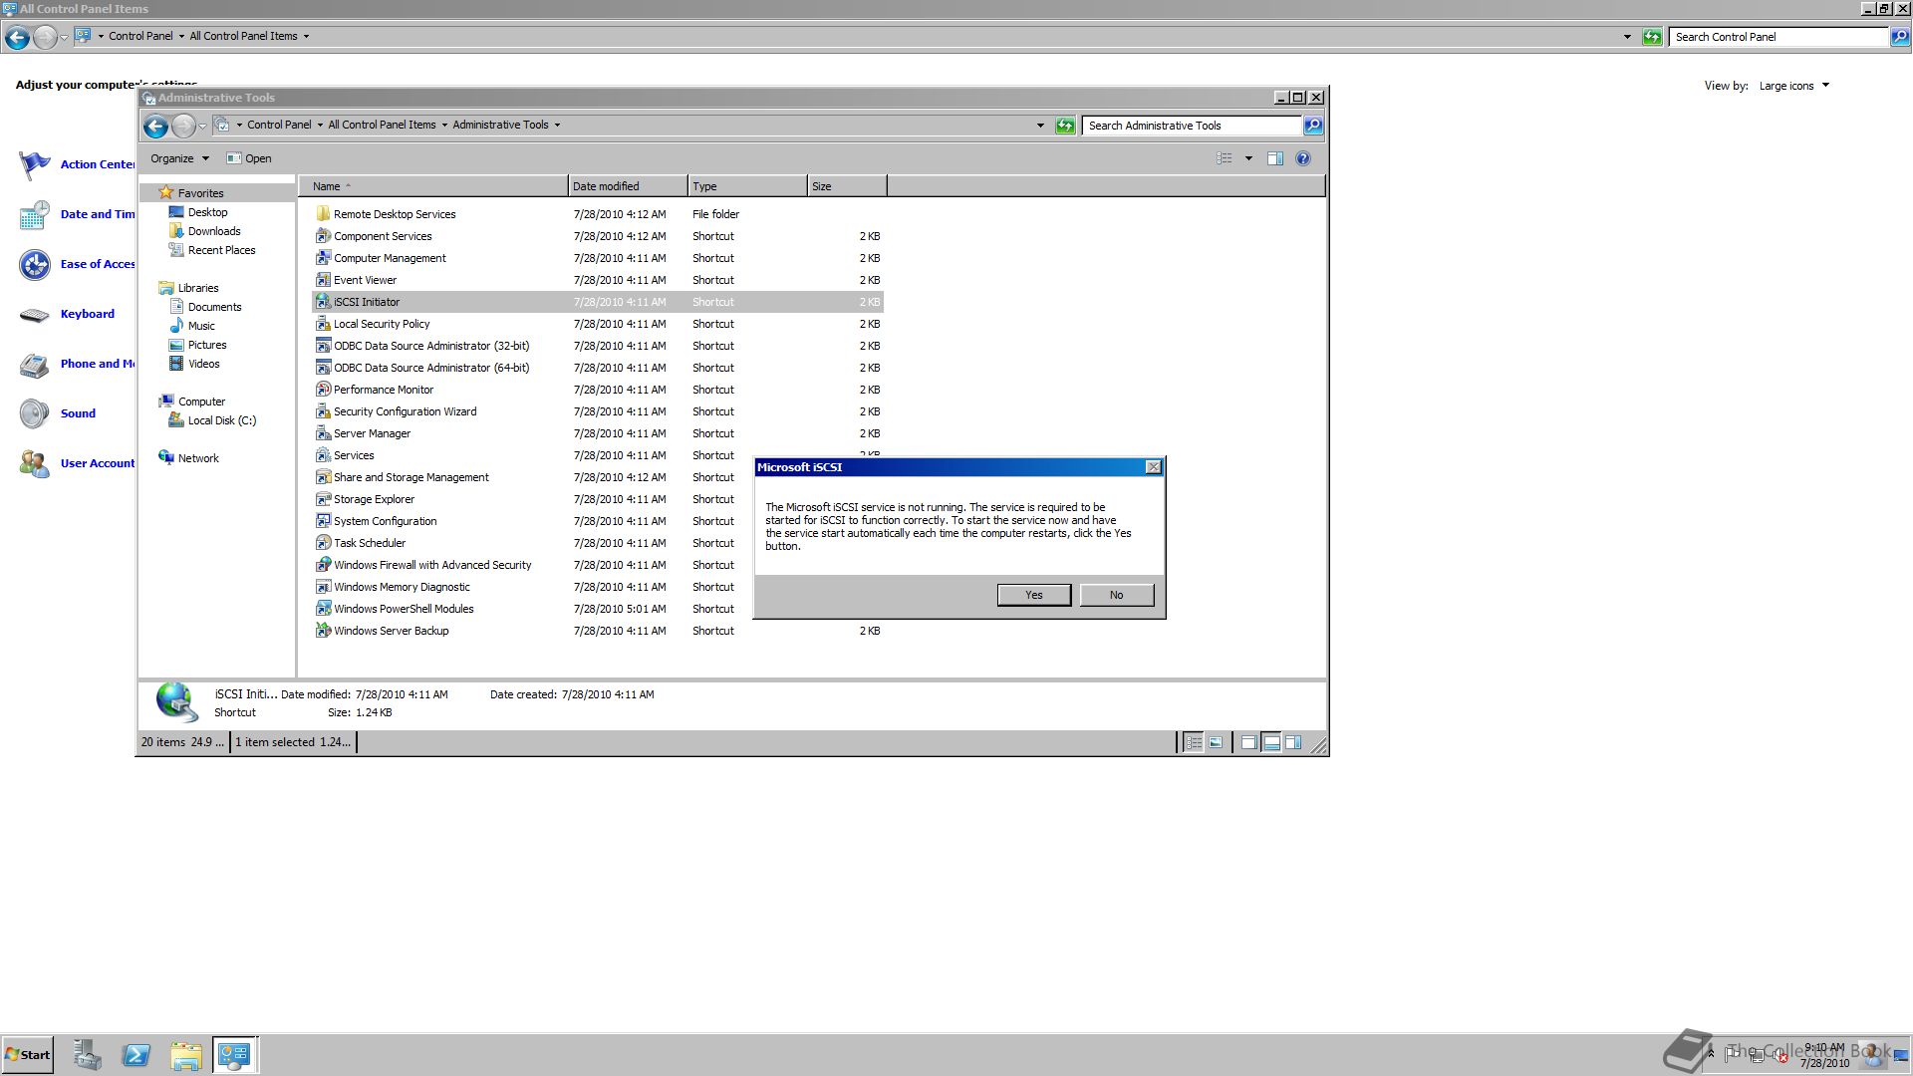This screenshot has width=1913, height=1076.
Task: Expand the Administrative Tools breadcrumb dropdown
Action: 557,125
